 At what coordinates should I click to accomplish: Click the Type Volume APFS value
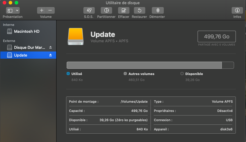tap(222, 102)
